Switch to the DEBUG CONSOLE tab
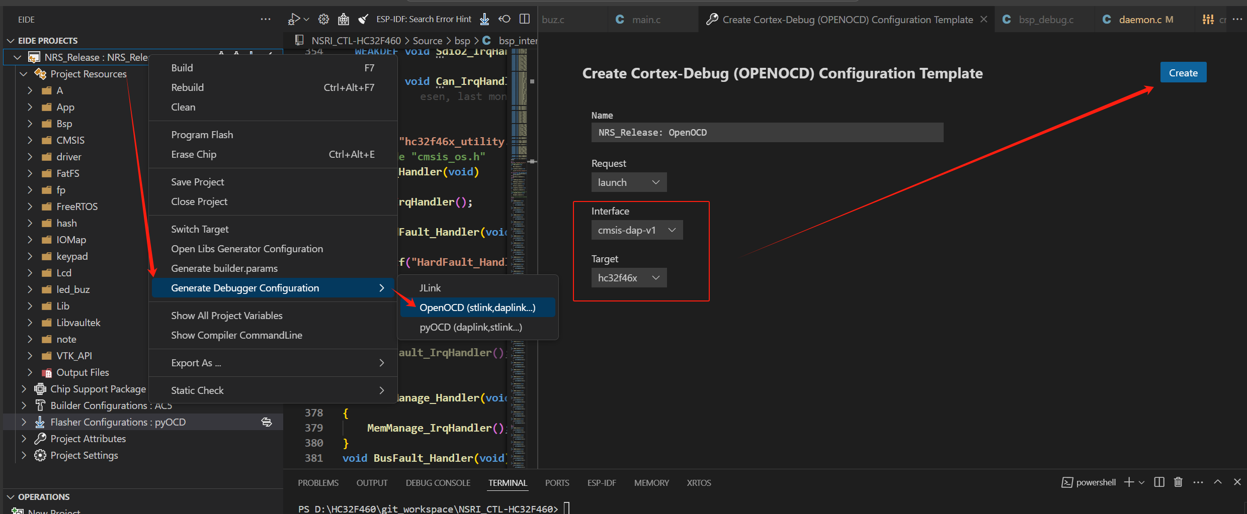 tap(438, 483)
